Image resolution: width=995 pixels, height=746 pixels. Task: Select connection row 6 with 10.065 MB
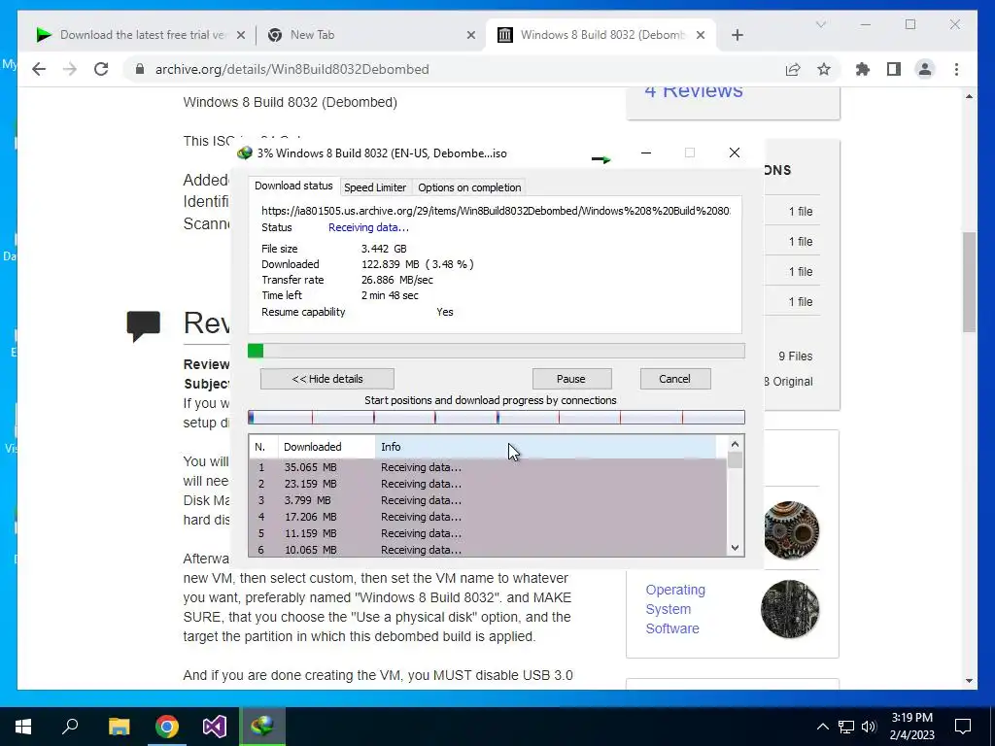click(488, 550)
